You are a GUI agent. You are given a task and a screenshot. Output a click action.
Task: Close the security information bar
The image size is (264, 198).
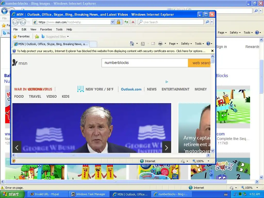coord(212,51)
